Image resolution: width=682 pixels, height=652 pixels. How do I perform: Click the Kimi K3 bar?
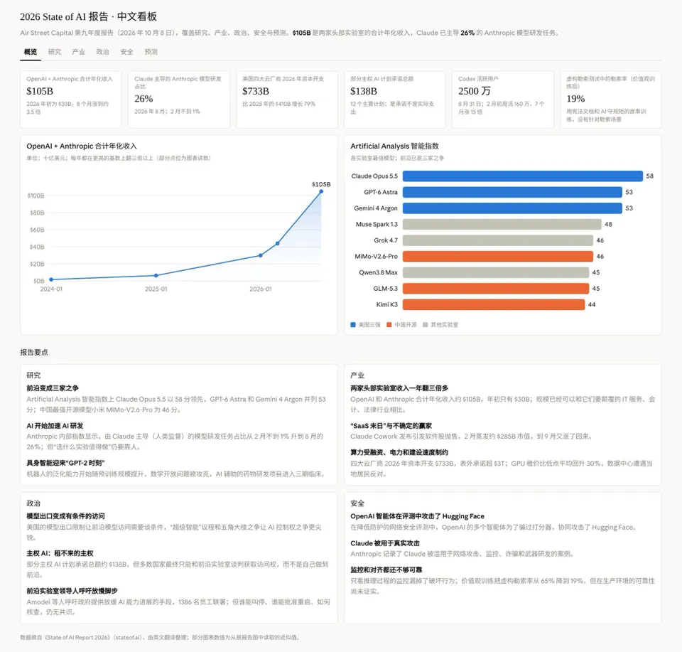coord(494,305)
